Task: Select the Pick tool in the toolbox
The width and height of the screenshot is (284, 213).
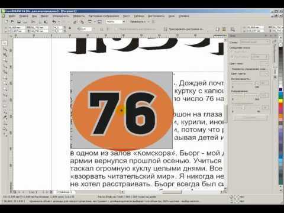Action: (5, 43)
